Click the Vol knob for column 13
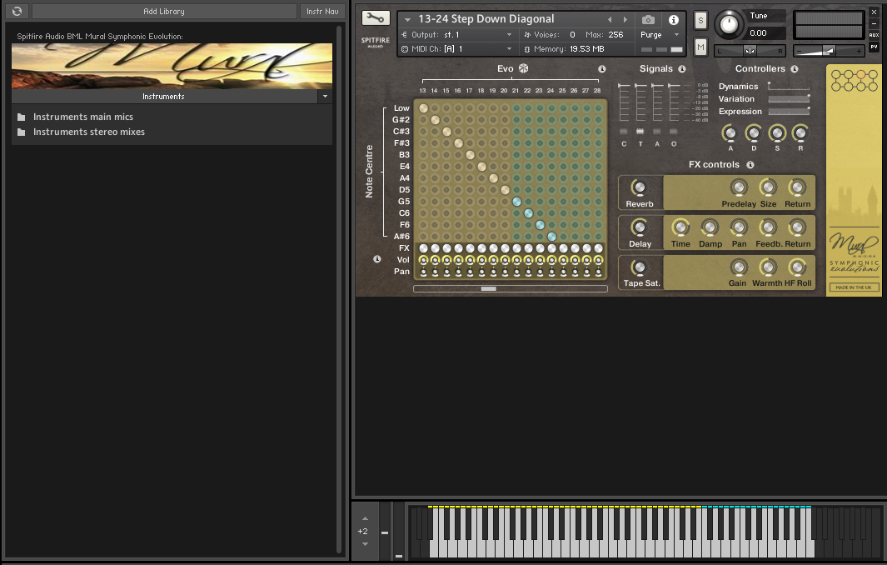 [424, 261]
